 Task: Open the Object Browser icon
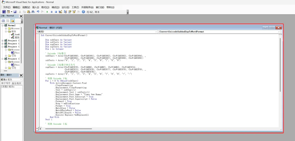click(74, 12)
